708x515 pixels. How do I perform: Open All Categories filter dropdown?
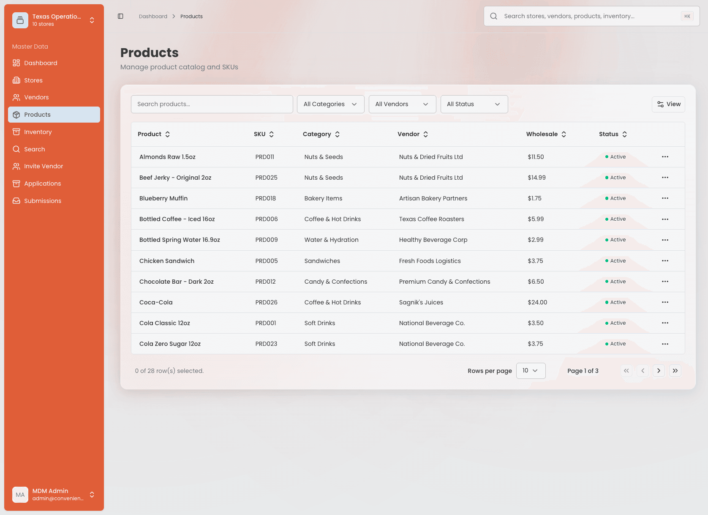click(331, 104)
